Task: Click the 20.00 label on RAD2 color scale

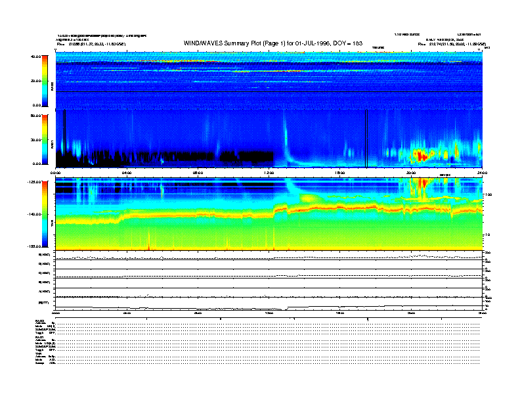Action: click(x=35, y=81)
